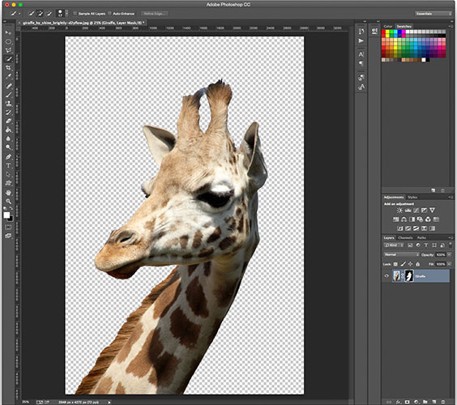457x405 pixels.
Task: Select the Lasso tool
Action: pos(8,50)
